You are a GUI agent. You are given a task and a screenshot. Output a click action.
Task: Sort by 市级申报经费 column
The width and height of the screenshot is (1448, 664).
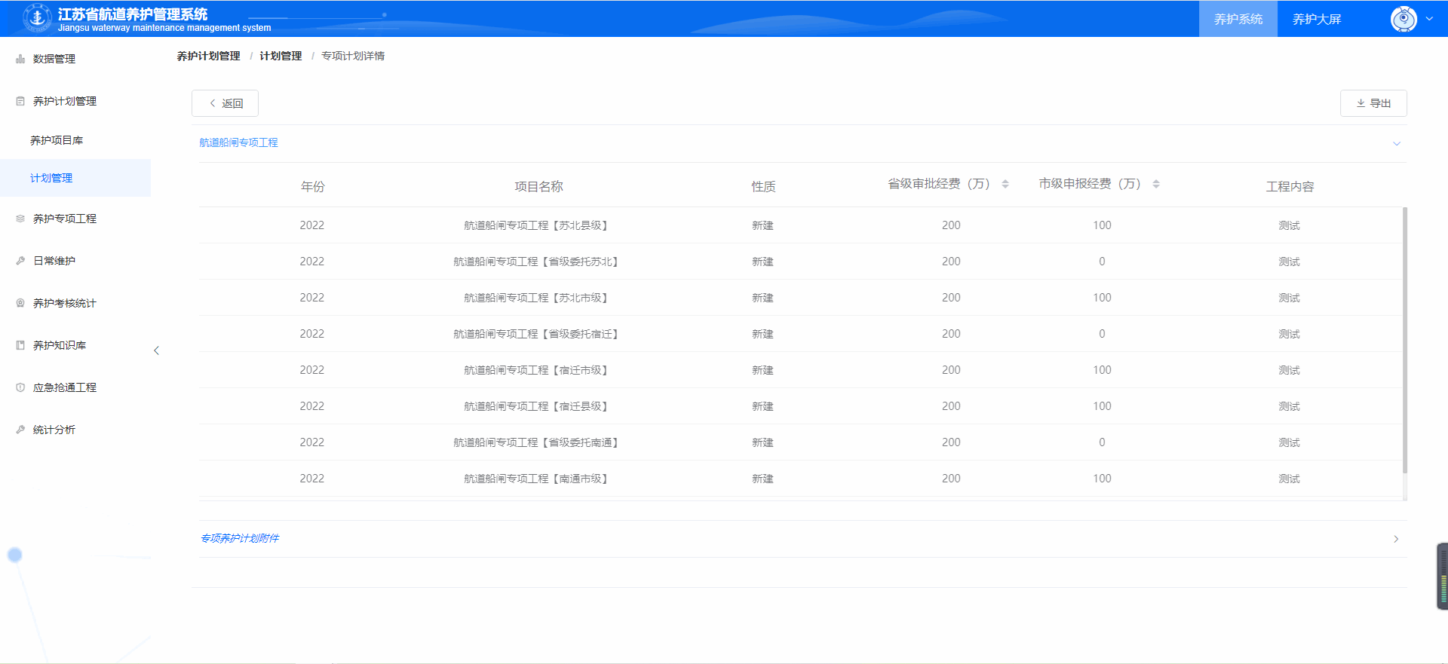coord(1155,184)
